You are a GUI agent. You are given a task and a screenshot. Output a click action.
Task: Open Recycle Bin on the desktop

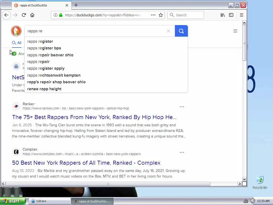click(x=260, y=182)
